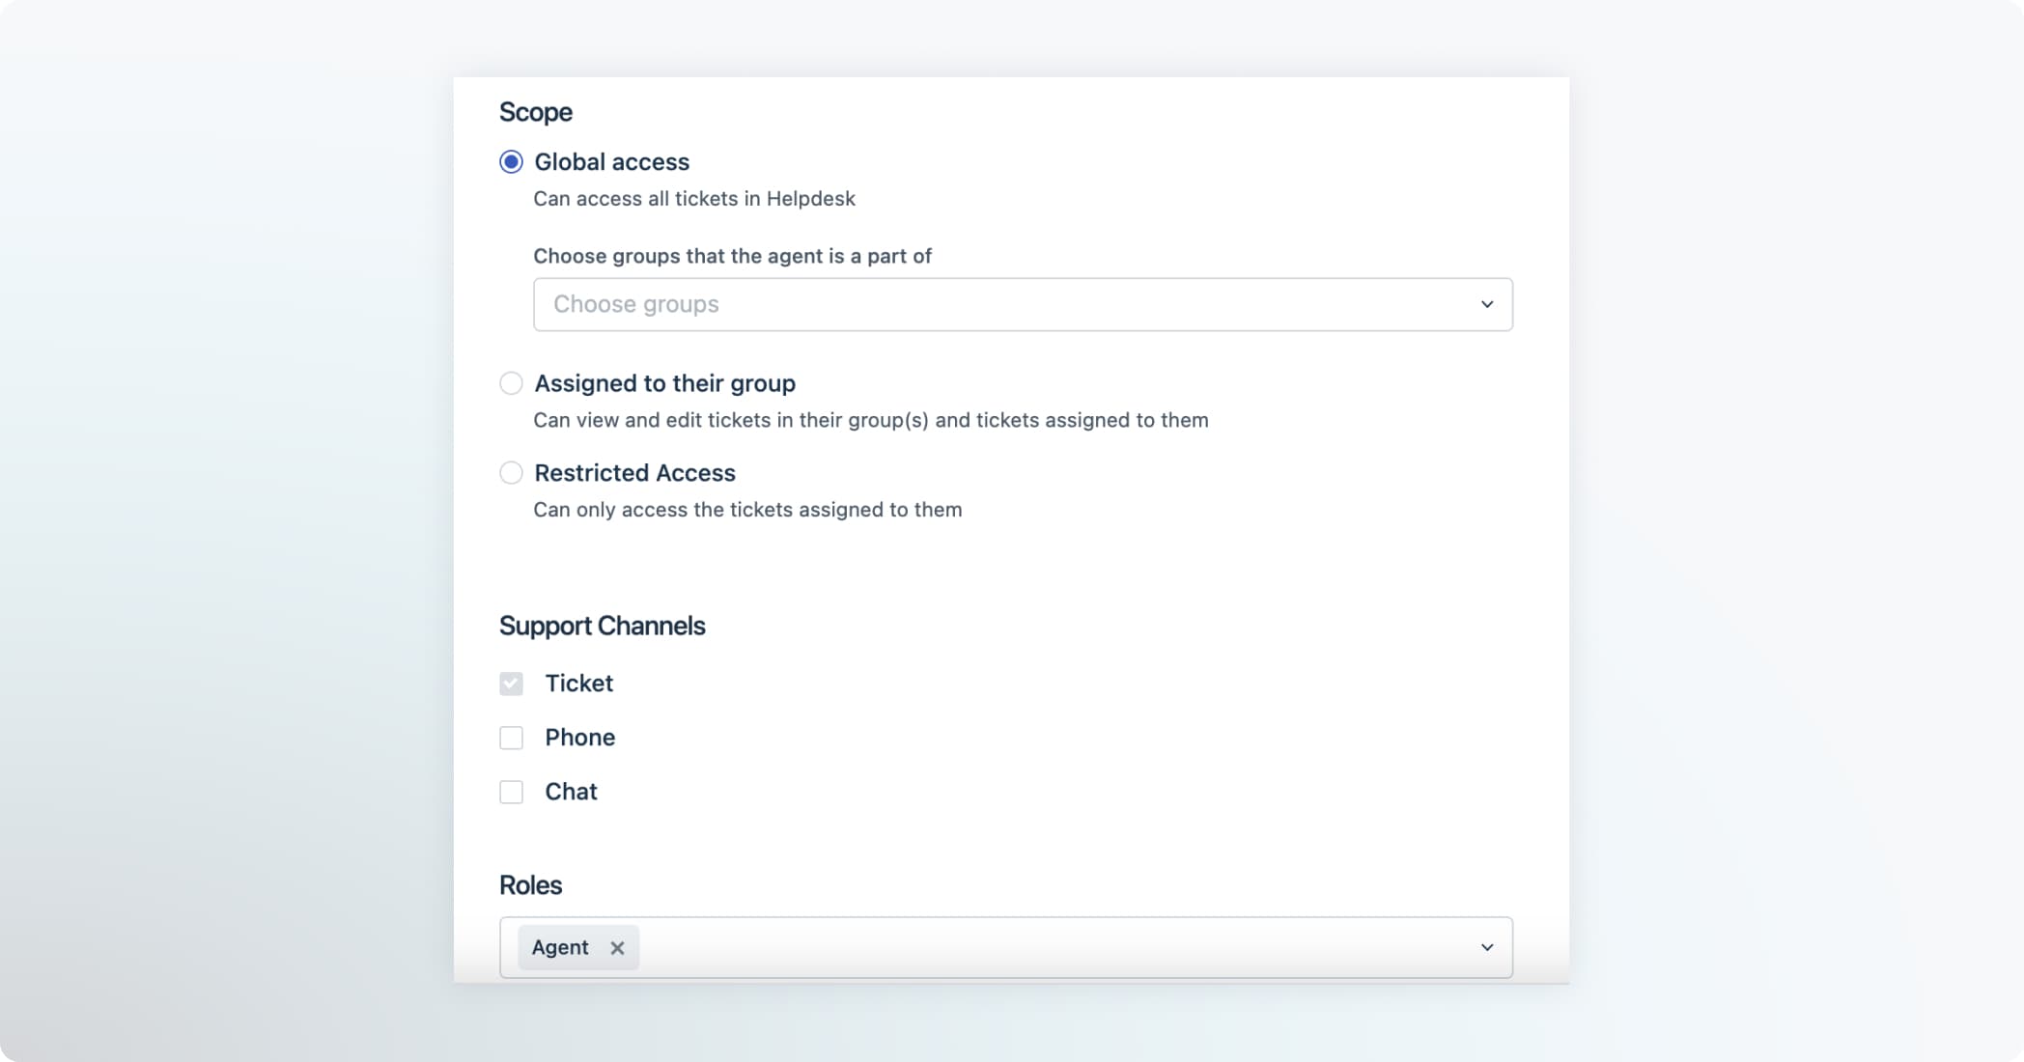The image size is (2024, 1062).
Task: Click the Chat channel label
Action: point(572,792)
